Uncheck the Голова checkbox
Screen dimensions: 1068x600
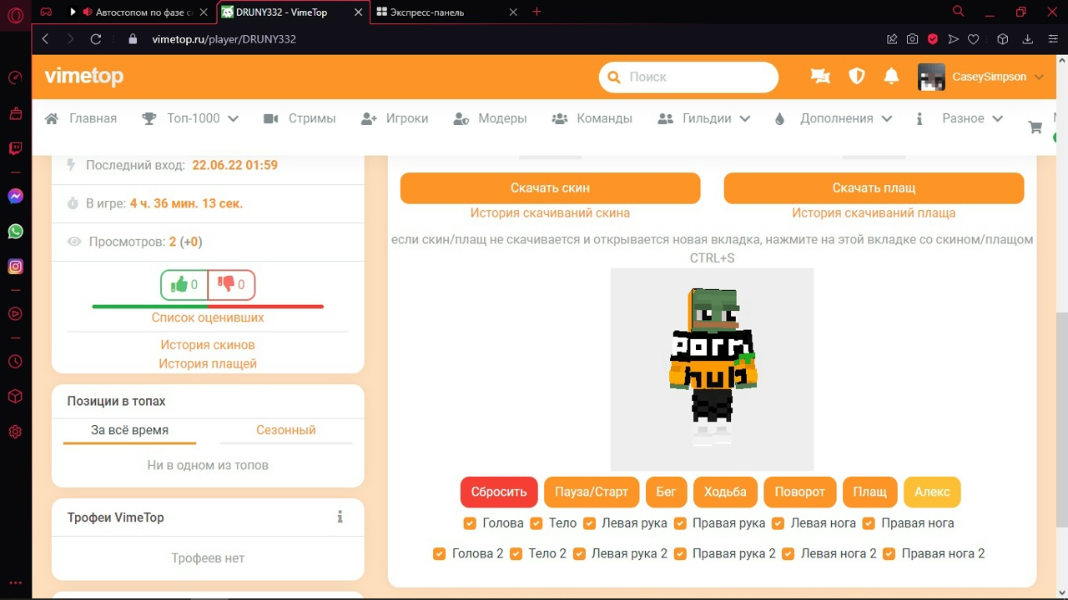pyautogui.click(x=470, y=523)
